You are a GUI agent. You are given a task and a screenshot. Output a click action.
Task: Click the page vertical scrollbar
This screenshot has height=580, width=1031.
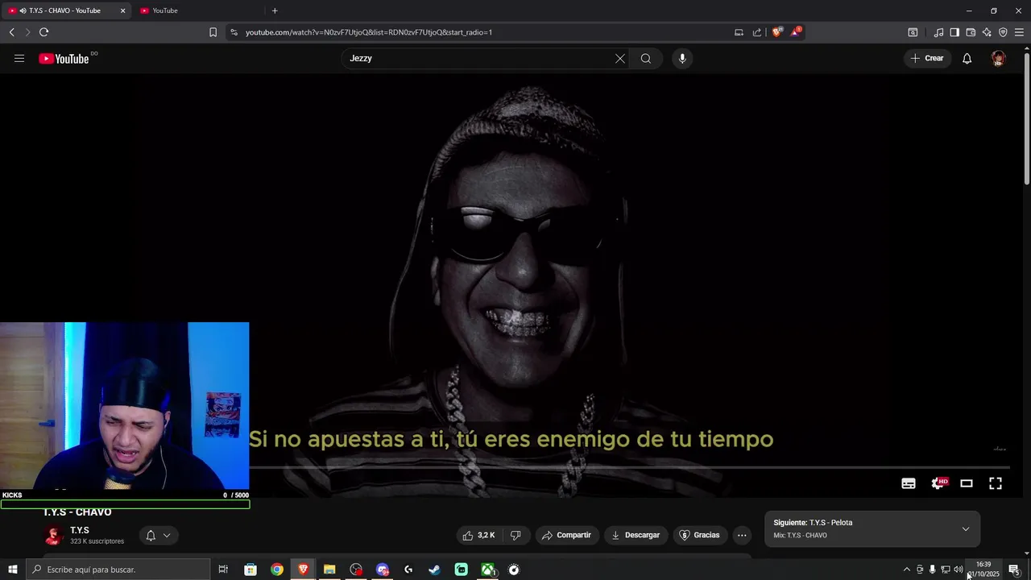1027,118
